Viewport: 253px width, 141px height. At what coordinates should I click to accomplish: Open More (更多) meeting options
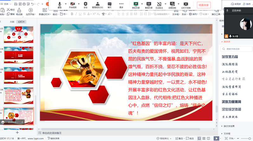point(121,5)
